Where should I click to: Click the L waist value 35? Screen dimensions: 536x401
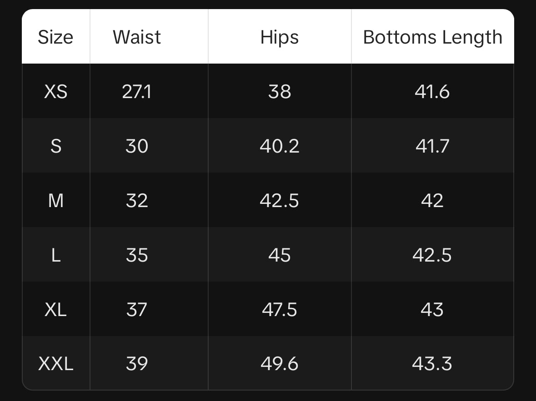point(137,255)
